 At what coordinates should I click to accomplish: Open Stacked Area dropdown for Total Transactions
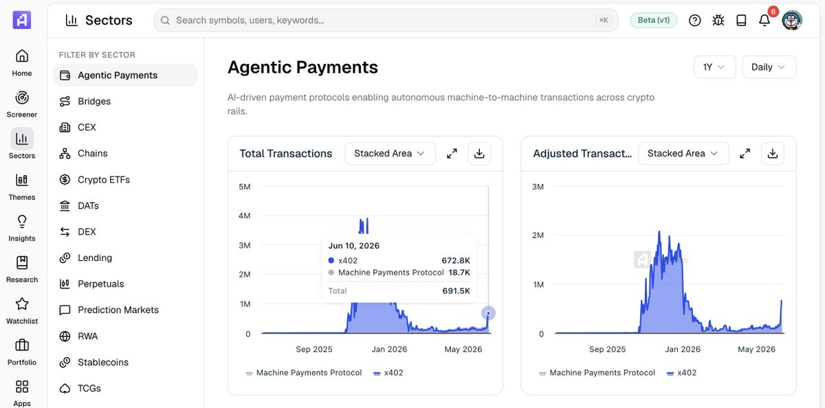tap(390, 153)
